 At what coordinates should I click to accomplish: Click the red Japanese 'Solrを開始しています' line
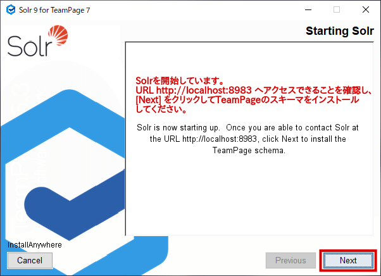pos(180,81)
